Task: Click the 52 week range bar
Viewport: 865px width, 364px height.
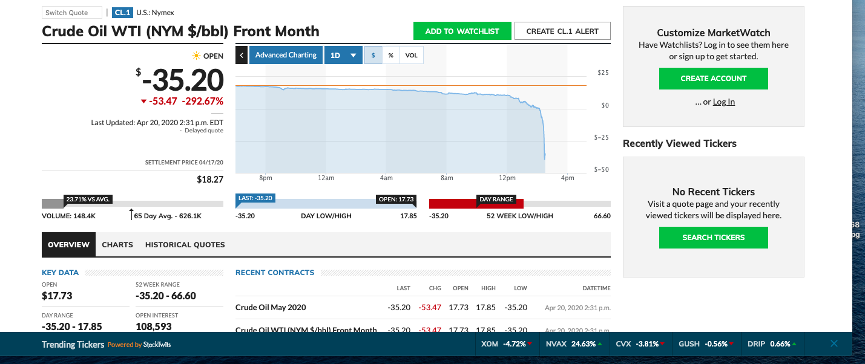Action: click(x=519, y=204)
